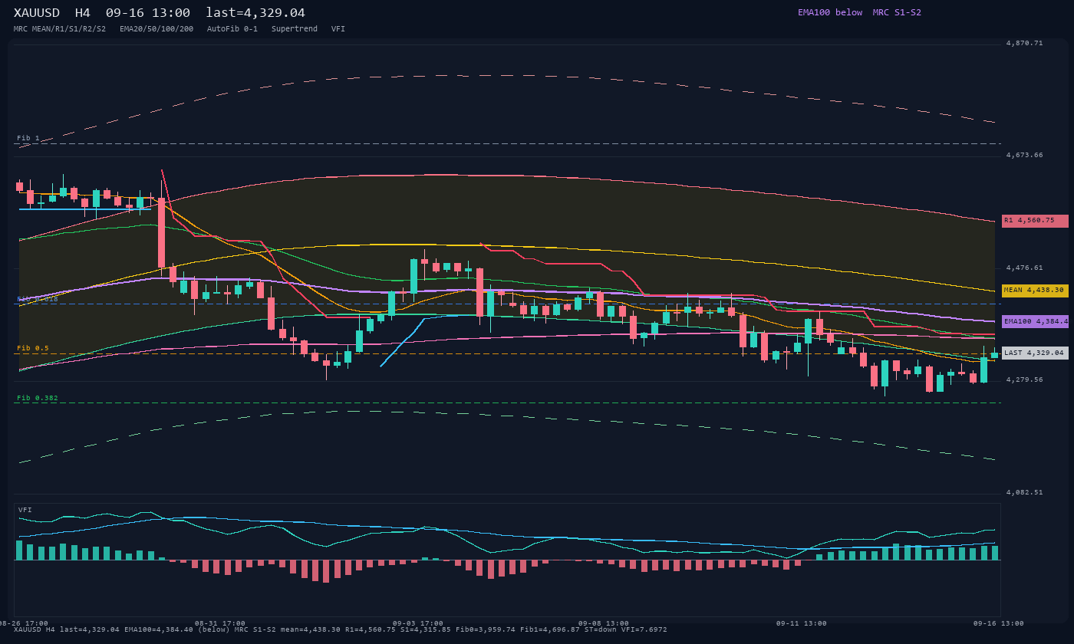
Task: Click the 09-03 17:00 time axis label
Action: 418,623
